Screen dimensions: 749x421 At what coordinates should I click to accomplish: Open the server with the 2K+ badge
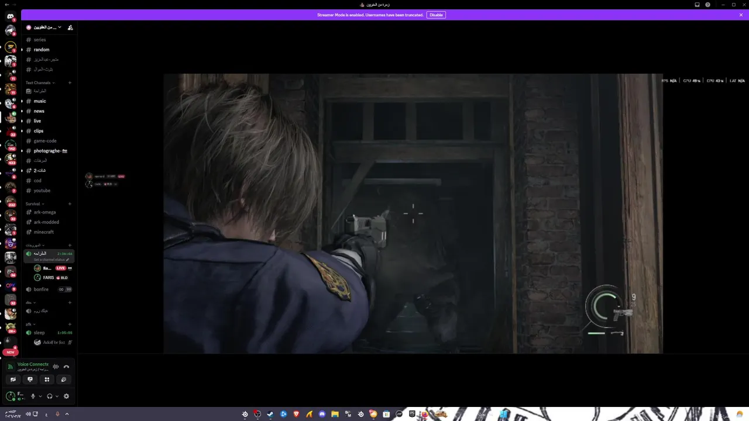[11, 328]
